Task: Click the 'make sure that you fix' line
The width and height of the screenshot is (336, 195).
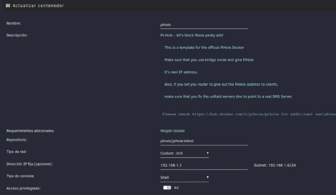Action: tap(229, 97)
